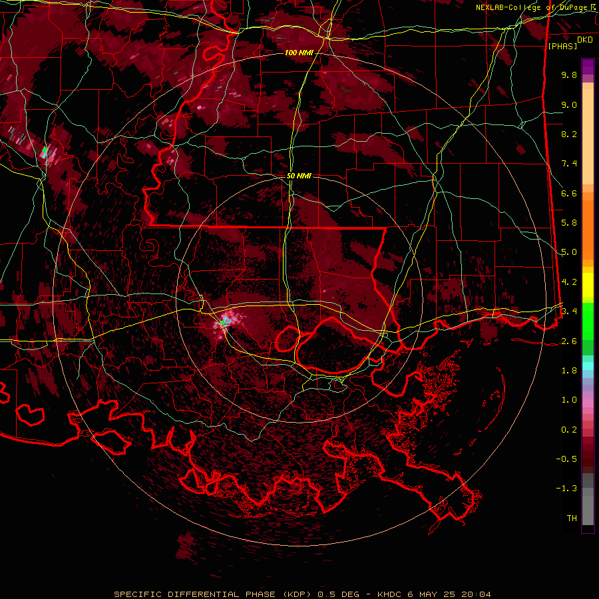The image size is (599, 599).
Task: Select the 1.0 value on the color scale
Action: pyautogui.click(x=569, y=400)
